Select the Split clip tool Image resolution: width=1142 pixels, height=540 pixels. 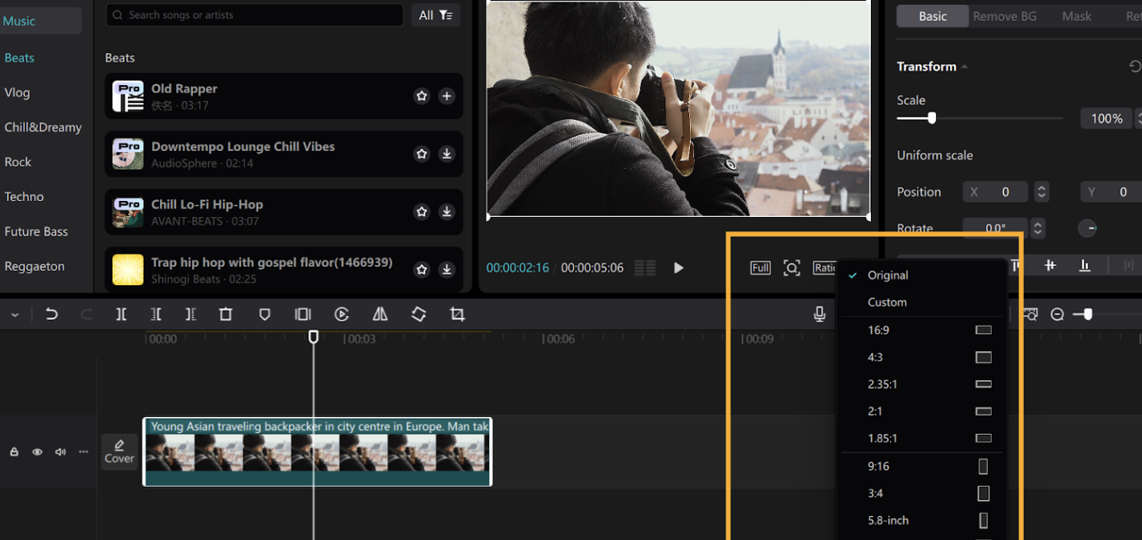click(121, 314)
